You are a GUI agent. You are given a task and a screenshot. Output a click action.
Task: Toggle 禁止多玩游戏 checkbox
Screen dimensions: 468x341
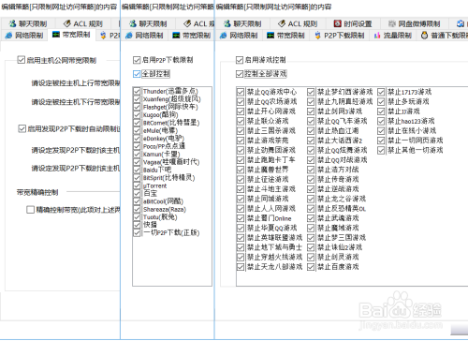tap(381, 101)
